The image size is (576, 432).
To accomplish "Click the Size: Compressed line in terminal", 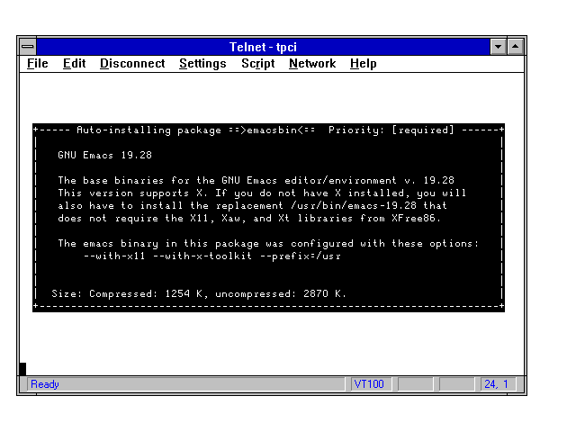I will click(198, 294).
